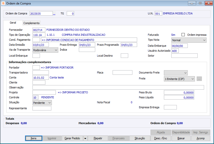Click the Conta teste text
This screenshot has height=144, width=214.
pyautogui.click(x=57, y=77)
